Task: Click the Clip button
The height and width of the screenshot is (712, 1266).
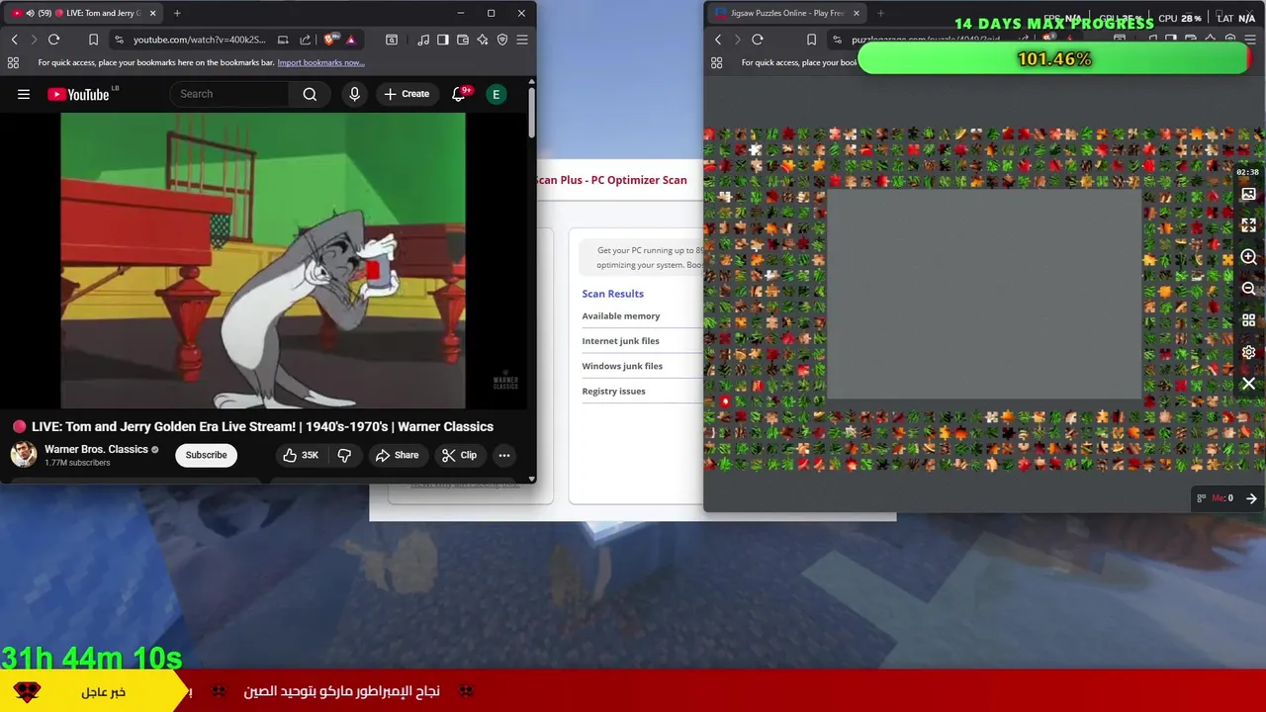Action: [459, 455]
